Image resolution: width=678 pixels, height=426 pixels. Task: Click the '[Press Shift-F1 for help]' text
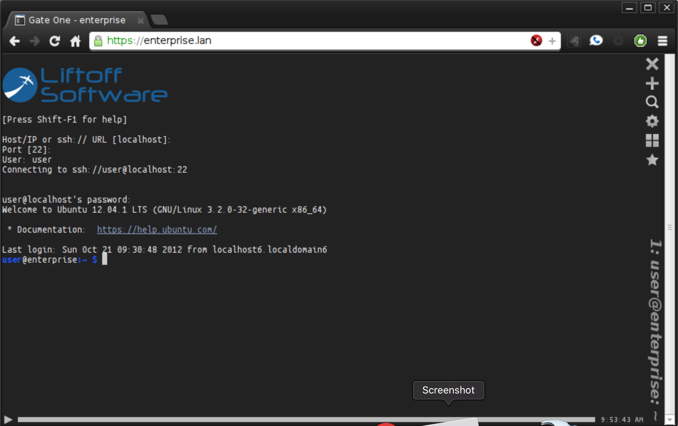65,119
